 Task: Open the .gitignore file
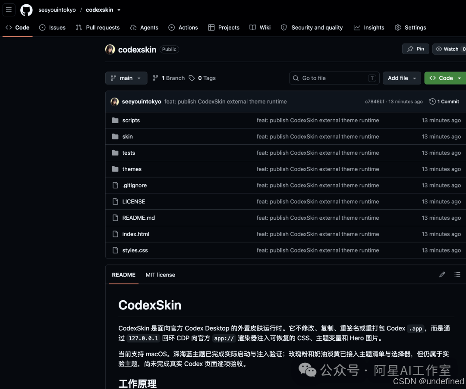coord(135,185)
